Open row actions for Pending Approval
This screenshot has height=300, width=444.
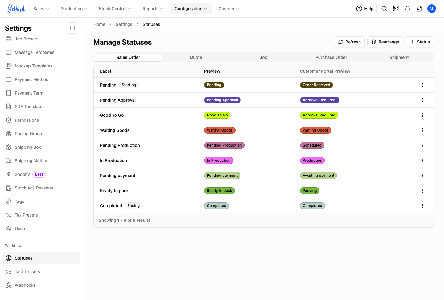[x=422, y=100]
